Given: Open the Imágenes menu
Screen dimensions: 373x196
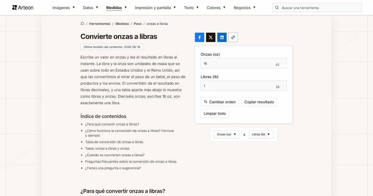Looking at the screenshot, I should point(63,8).
